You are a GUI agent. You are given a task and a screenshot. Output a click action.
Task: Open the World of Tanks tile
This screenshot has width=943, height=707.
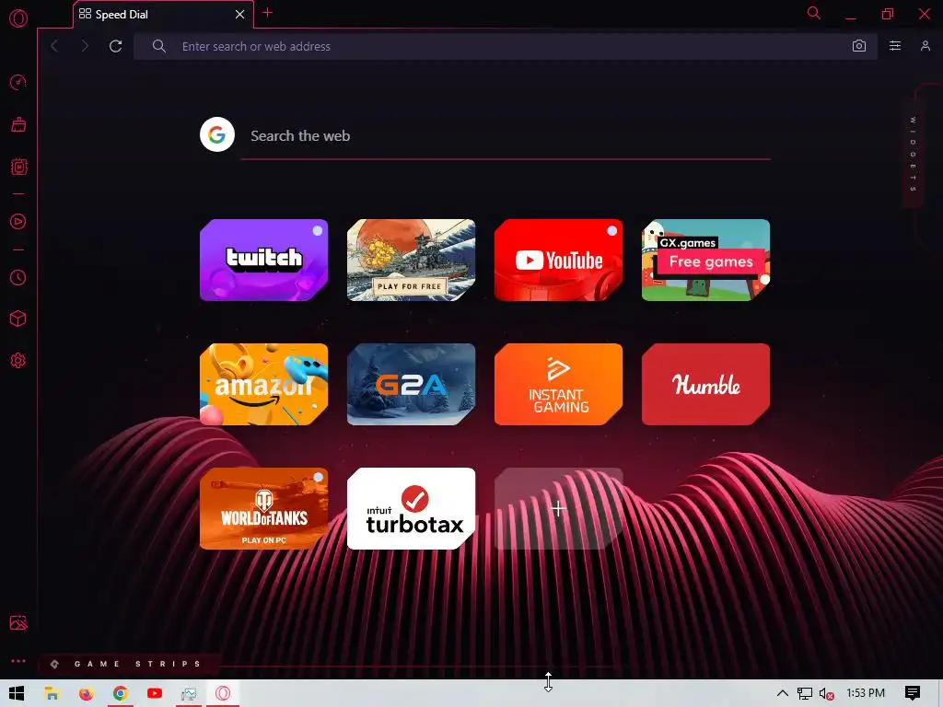click(264, 508)
